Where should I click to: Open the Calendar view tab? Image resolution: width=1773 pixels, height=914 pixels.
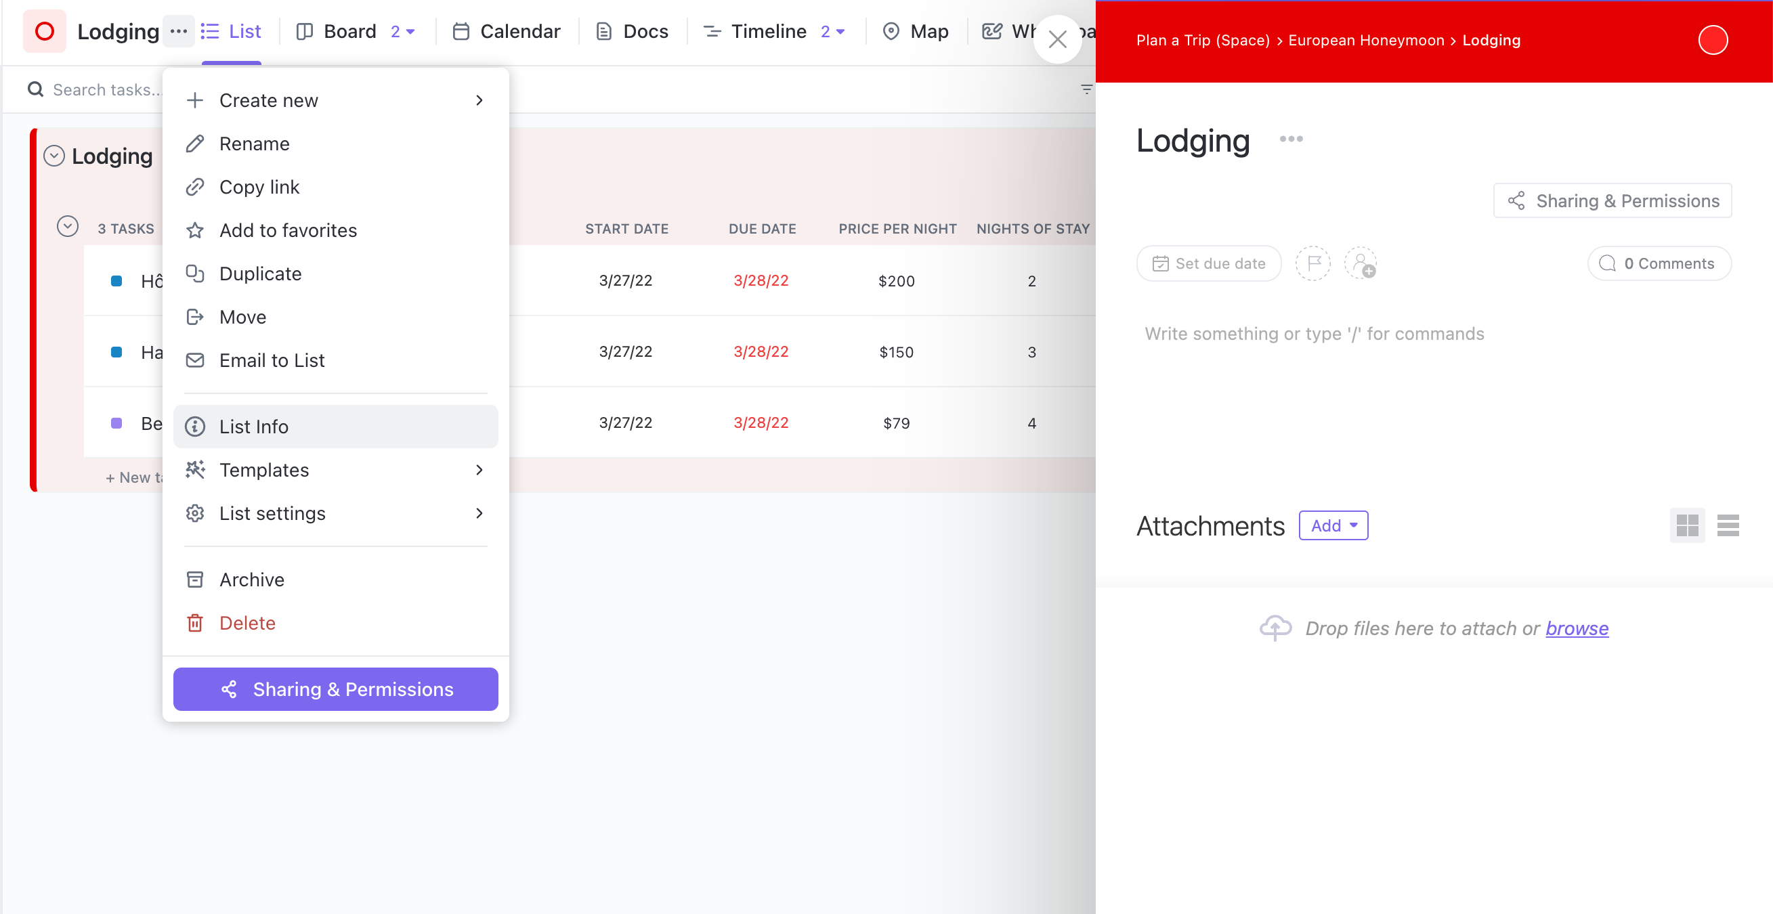click(x=506, y=32)
